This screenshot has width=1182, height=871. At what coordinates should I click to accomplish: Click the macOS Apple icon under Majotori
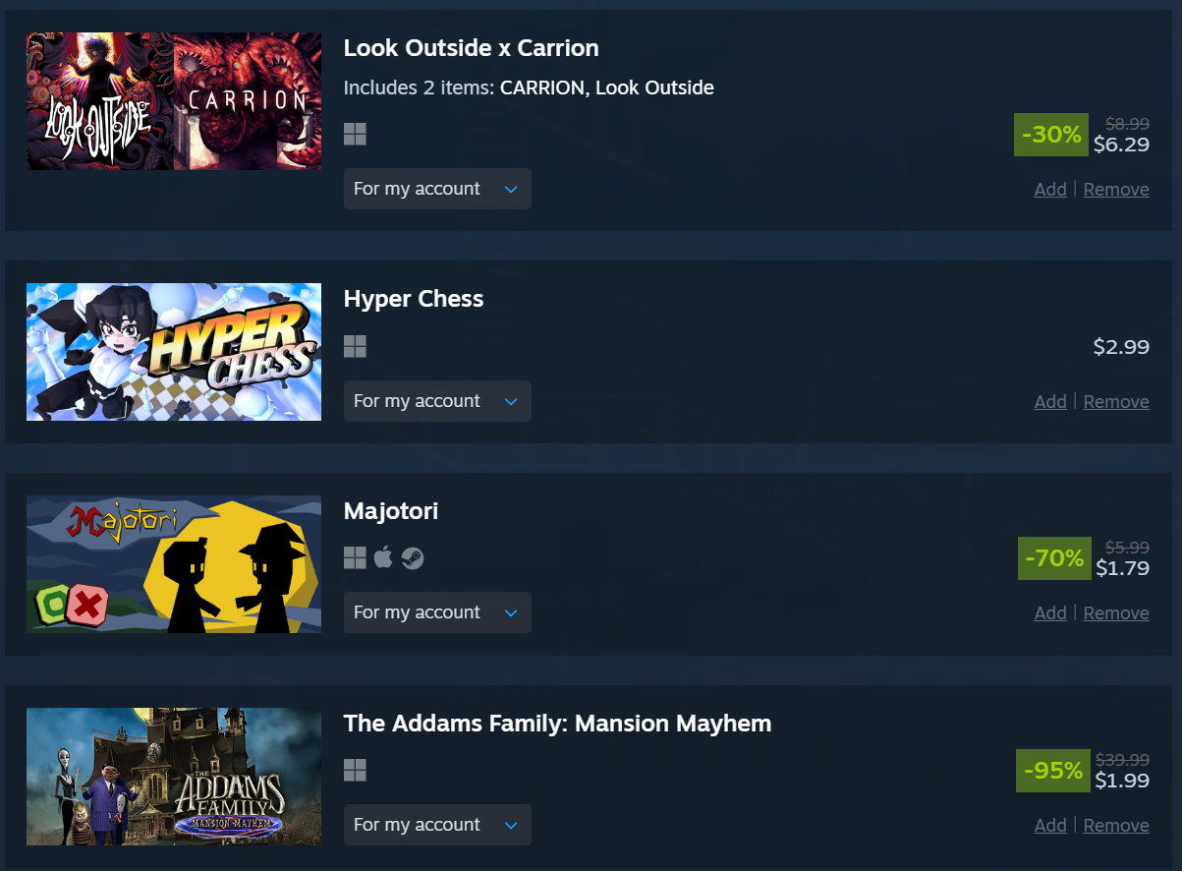pyautogui.click(x=384, y=557)
